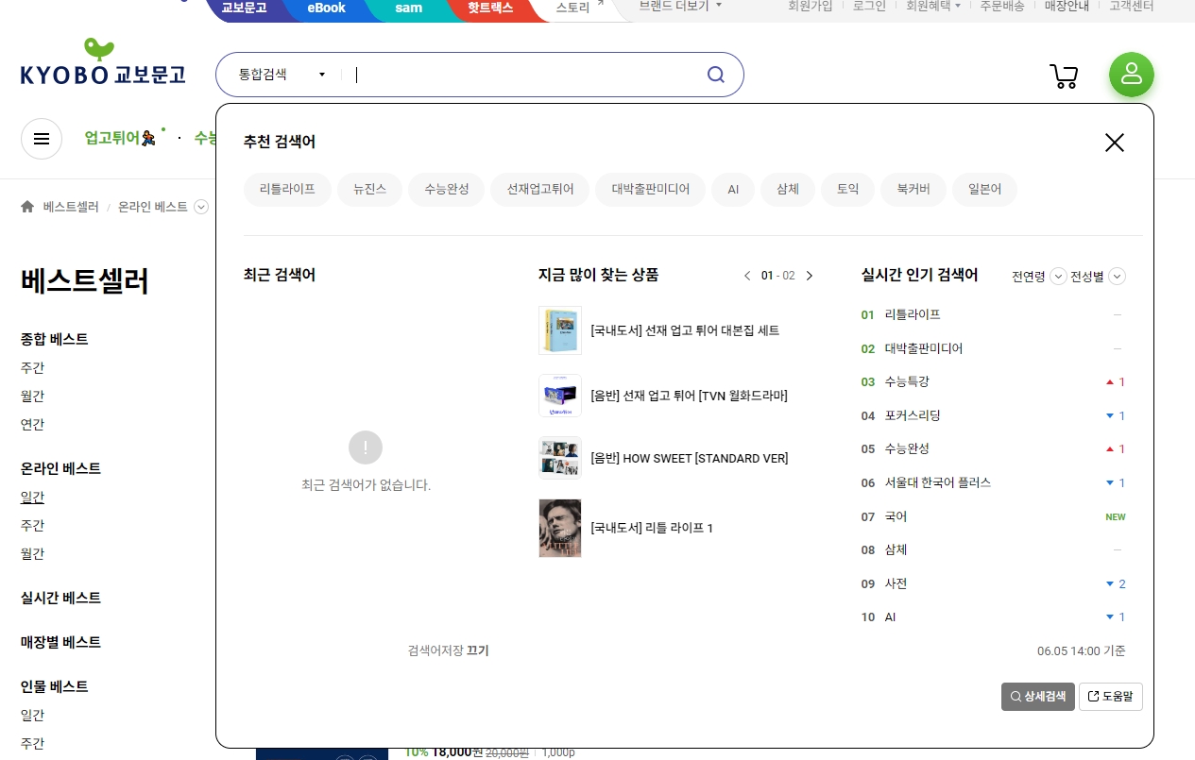Open the 리틀 라이프 1 book thumbnail
Screen dimensions: 1195x760
(x=559, y=528)
